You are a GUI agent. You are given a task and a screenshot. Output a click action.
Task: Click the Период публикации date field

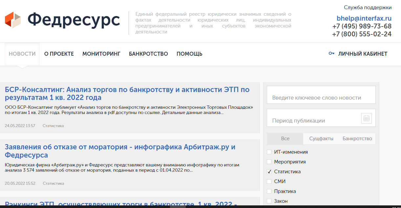click(x=321, y=118)
